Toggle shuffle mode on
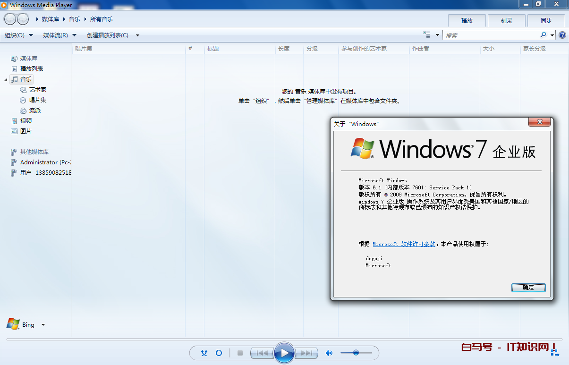This screenshot has height=365, width=569. 204,353
